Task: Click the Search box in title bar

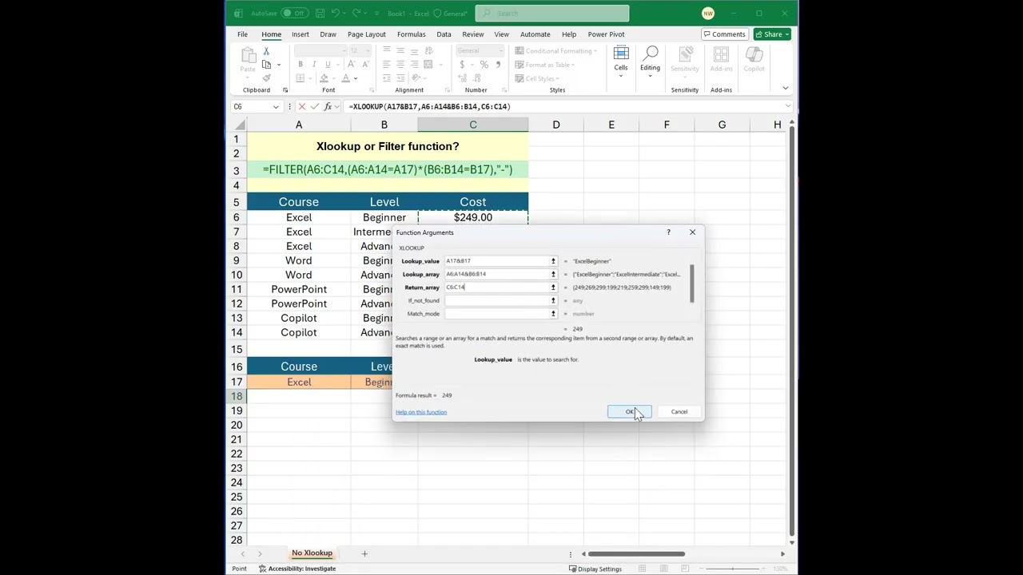Action: click(x=552, y=14)
